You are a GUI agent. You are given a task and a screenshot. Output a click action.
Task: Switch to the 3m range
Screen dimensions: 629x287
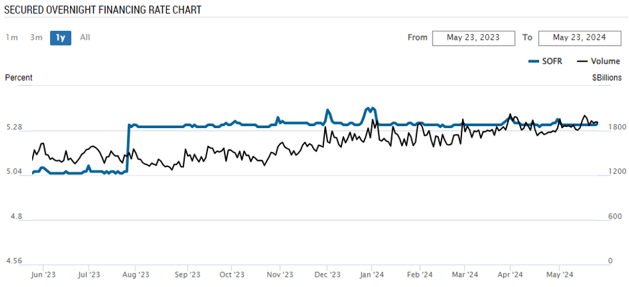(36, 37)
